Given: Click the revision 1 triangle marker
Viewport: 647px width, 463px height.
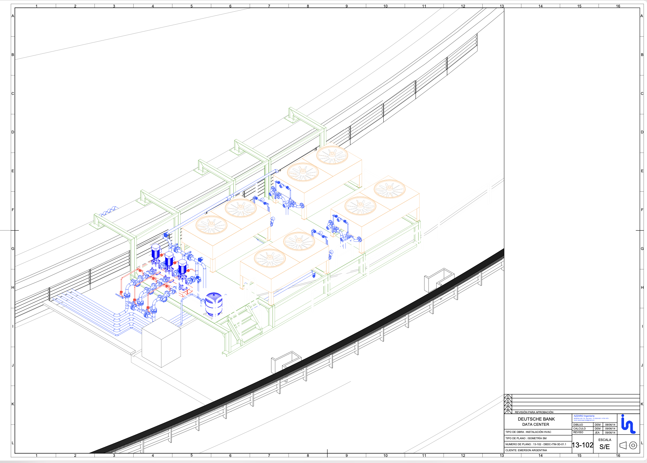Looking at the screenshot, I should tap(508, 412).
